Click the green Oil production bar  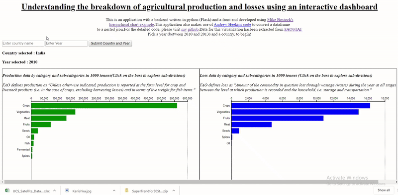pyautogui.click(x=32, y=137)
